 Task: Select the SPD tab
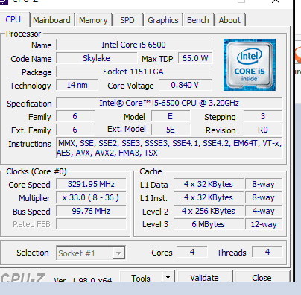point(127,20)
